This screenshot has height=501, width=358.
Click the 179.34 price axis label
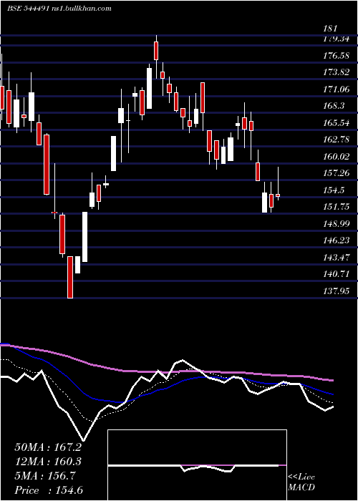click(336, 39)
